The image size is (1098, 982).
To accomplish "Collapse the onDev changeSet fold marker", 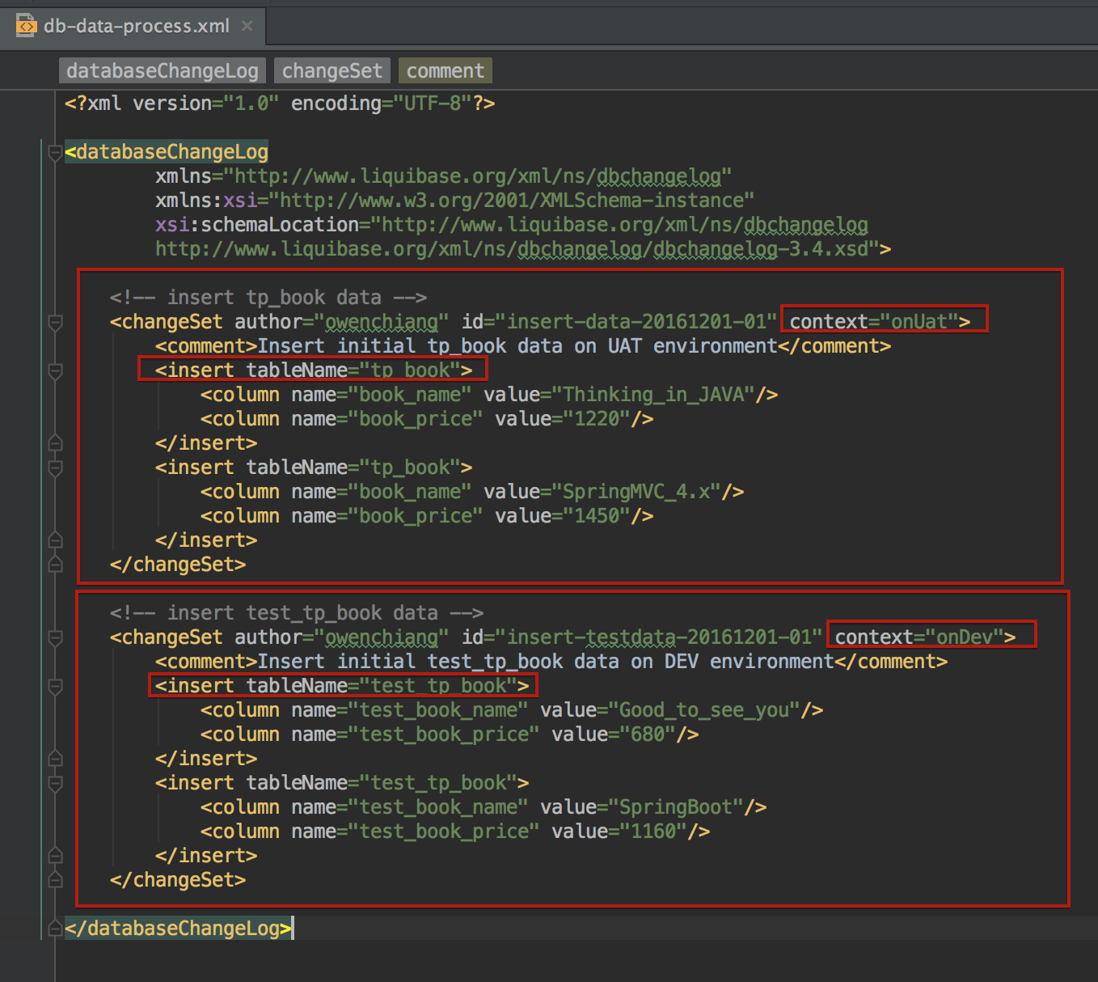I will [x=55, y=638].
